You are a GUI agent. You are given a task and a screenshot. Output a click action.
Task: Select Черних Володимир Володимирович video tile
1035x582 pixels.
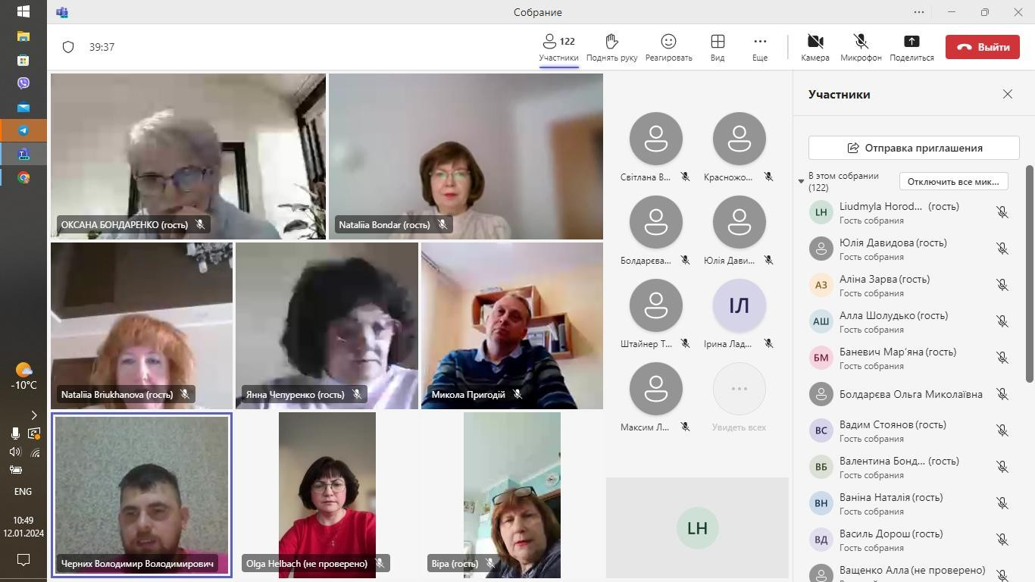pos(142,495)
